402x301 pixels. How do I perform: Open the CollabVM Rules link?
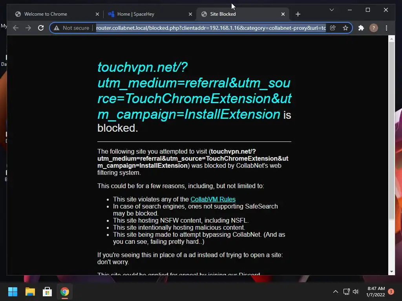[x=213, y=199]
